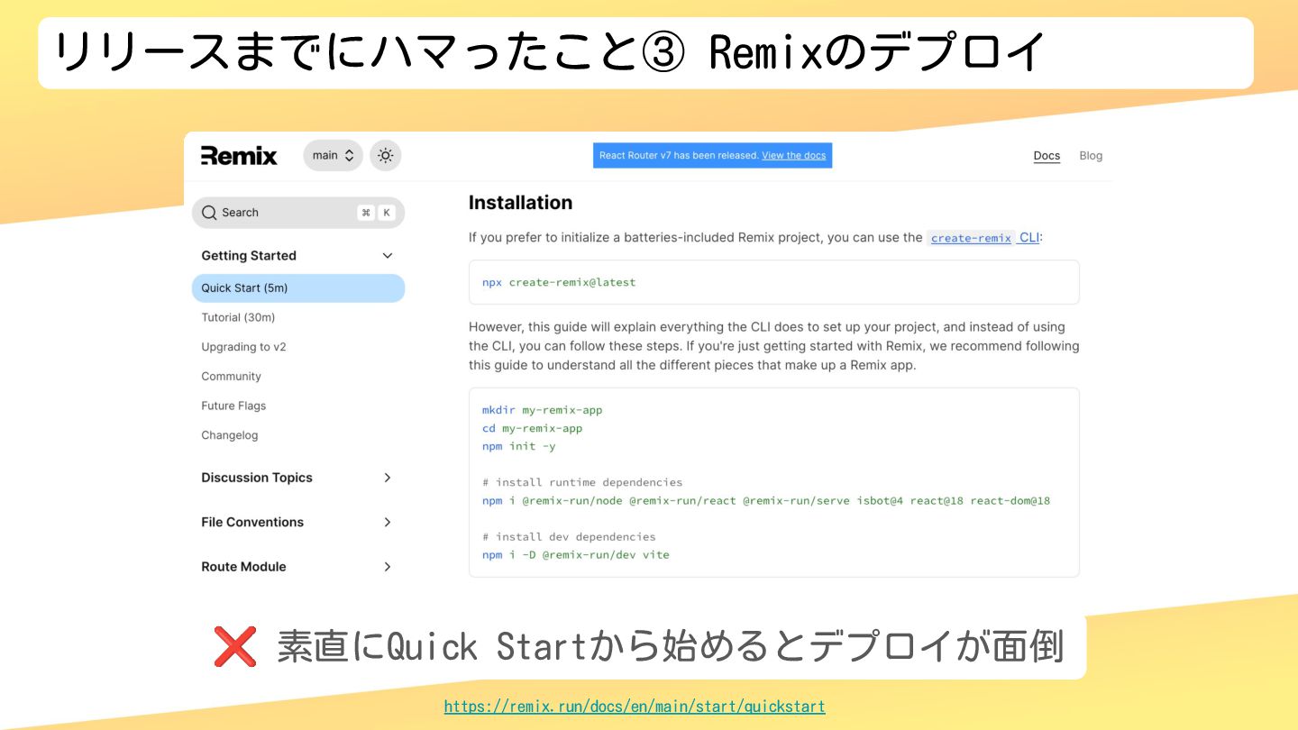The image size is (1298, 730).
Task: Click the # install runtime dependencies comment
Action: 582,482
